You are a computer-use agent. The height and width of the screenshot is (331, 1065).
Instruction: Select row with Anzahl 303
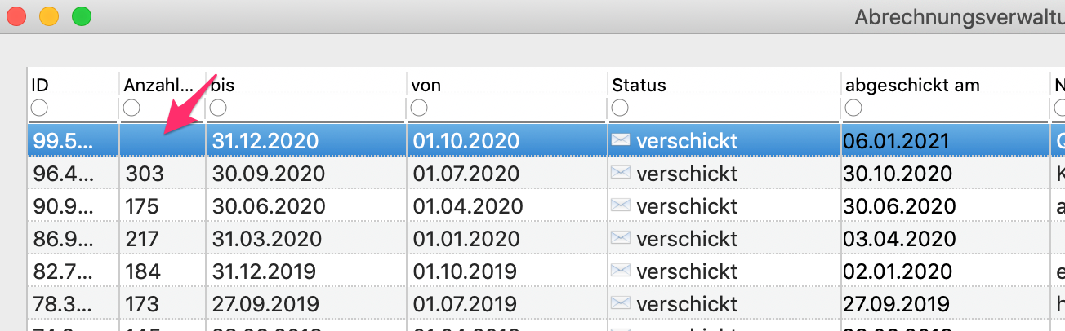point(546,173)
